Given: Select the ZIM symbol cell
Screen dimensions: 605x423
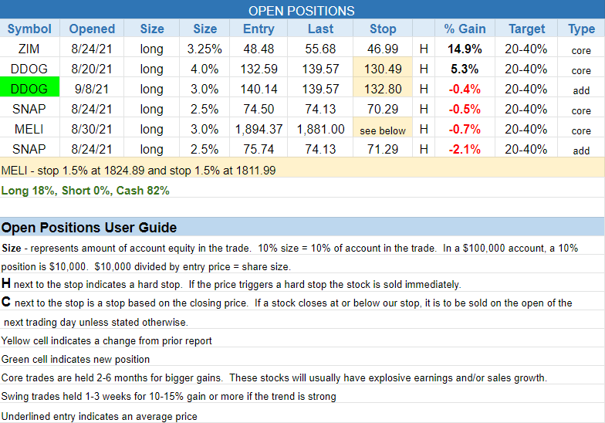Looking at the screenshot, I should pyautogui.click(x=29, y=49).
